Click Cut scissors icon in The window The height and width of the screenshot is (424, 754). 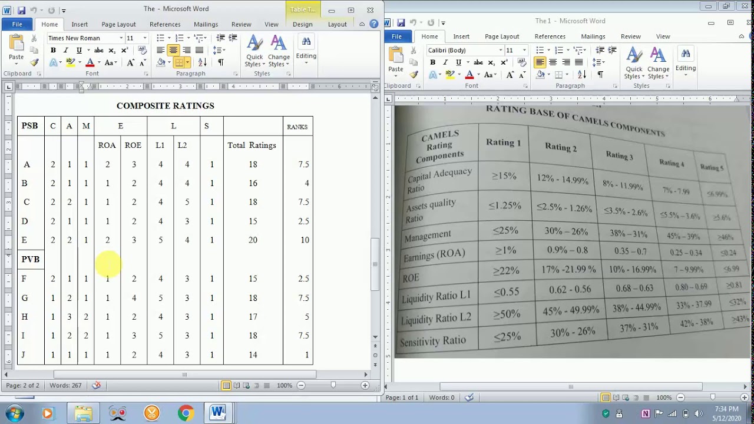coord(35,38)
